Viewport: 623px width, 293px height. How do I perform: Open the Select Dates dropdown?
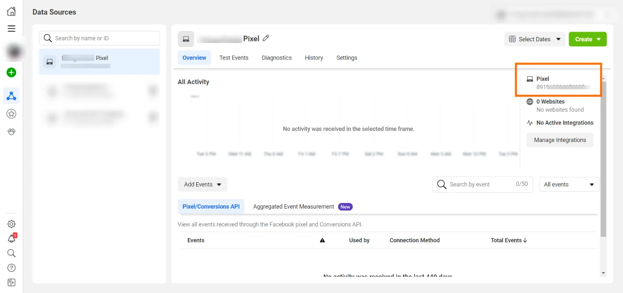(534, 39)
